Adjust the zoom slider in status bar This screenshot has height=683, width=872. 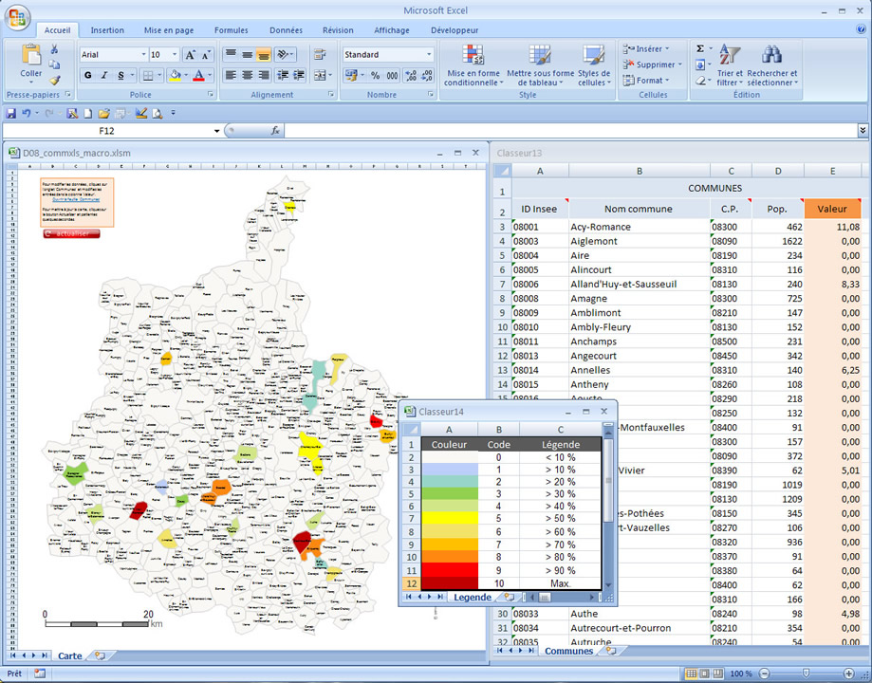(x=806, y=674)
